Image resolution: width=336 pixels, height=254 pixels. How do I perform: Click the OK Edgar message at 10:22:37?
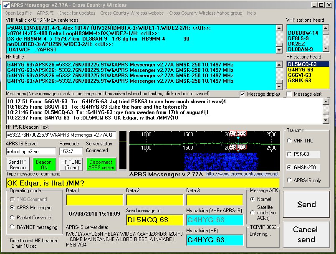pyautogui.click(x=93, y=118)
